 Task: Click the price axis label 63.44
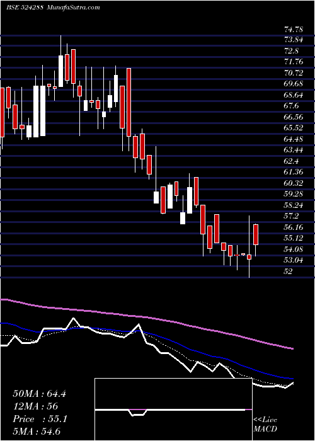click(294, 150)
